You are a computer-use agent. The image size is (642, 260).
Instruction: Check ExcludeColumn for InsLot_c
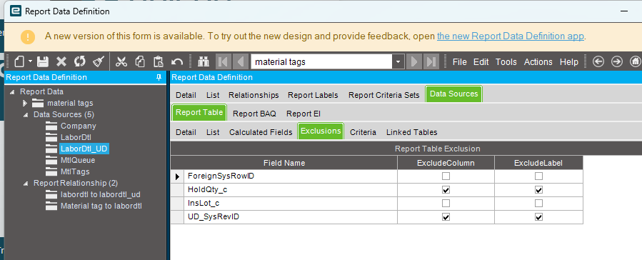pos(446,204)
